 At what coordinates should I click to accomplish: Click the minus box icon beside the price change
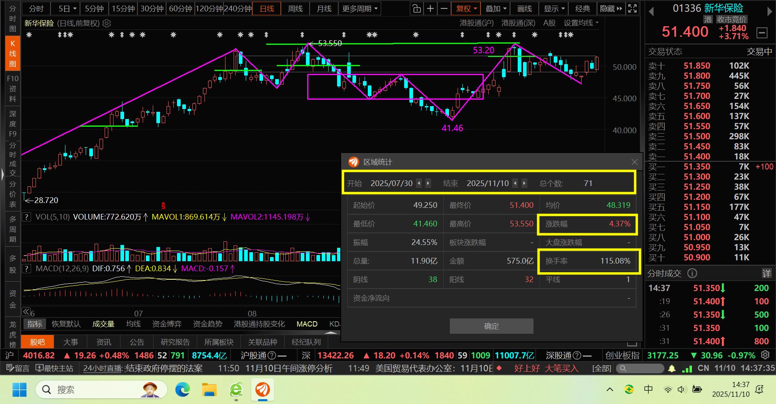click(762, 33)
